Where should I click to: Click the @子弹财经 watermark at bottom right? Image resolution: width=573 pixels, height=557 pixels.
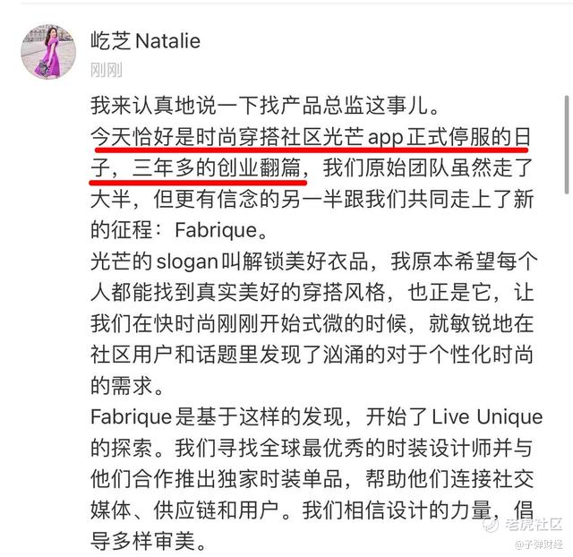tap(539, 544)
